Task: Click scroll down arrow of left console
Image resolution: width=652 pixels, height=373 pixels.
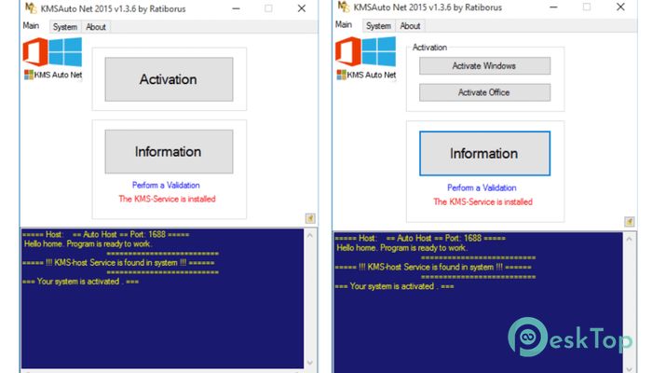Action: (x=310, y=363)
